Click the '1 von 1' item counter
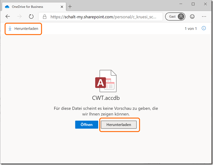The width and height of the screenshot is (213, 165). [x=191, y=29]
